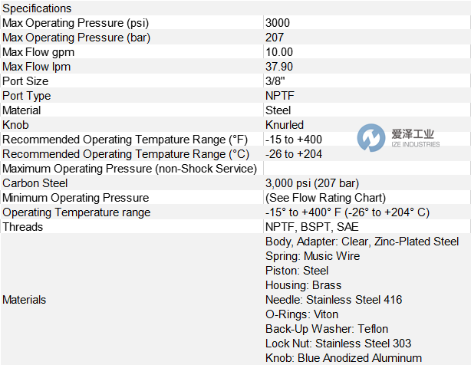Select the NPTF port type value
Image resolution: width=471 pixels, height=365 pixels.
[280, 96]
